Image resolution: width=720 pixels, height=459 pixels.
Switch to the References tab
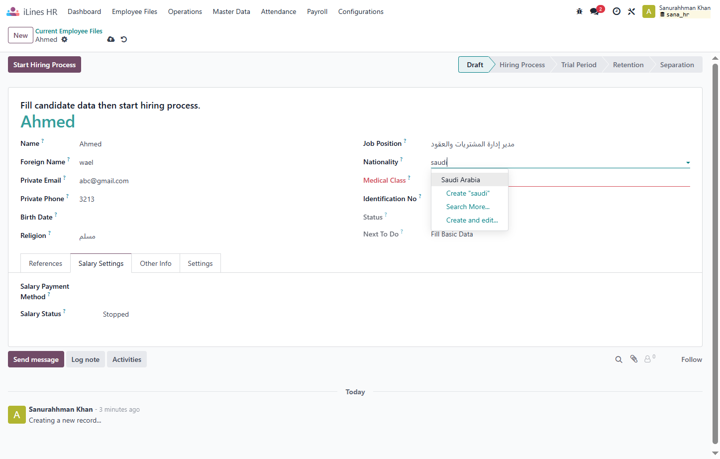coord(46,263)
